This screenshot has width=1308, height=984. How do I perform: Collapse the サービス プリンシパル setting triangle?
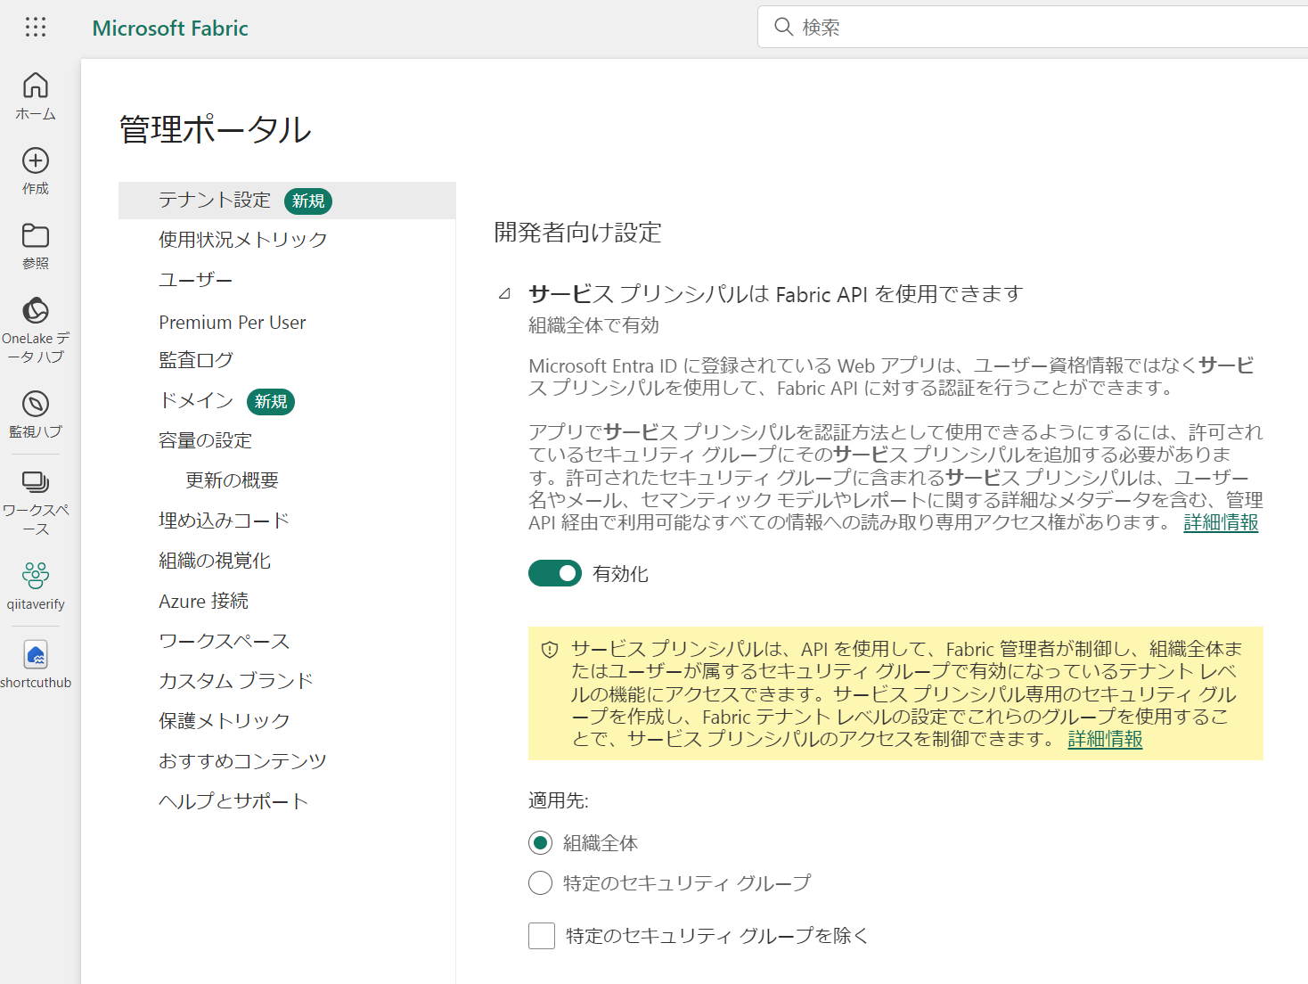click(504, 293)
